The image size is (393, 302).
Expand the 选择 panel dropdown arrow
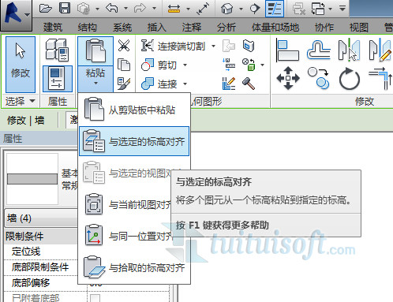click(x=32, y=101)
